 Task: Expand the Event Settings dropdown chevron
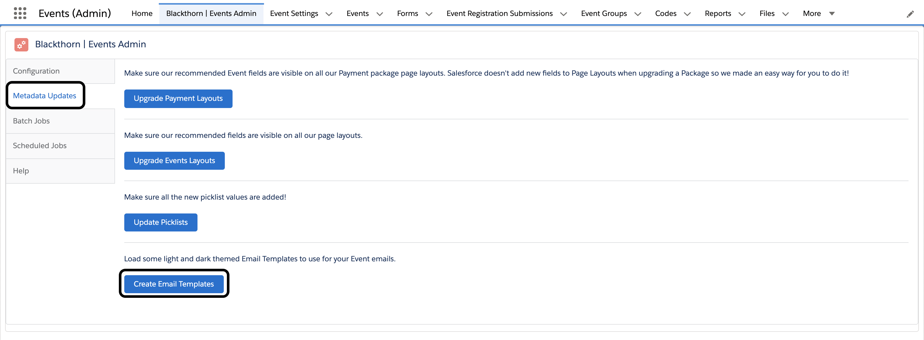pyautogui.click(x=328, y=14)
